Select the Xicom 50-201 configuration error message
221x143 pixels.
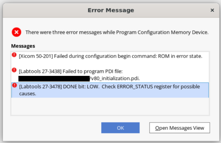(110, 56)
